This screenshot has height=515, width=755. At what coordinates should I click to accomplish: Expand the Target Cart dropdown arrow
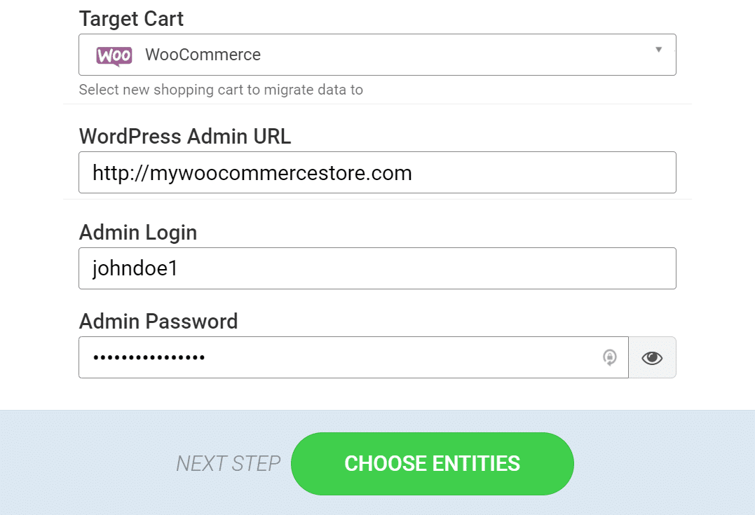click(658, 50)
